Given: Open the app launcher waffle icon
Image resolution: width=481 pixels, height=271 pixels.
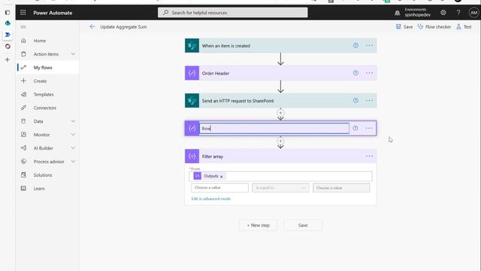Looking at the screenshot, I should (23, 13).
